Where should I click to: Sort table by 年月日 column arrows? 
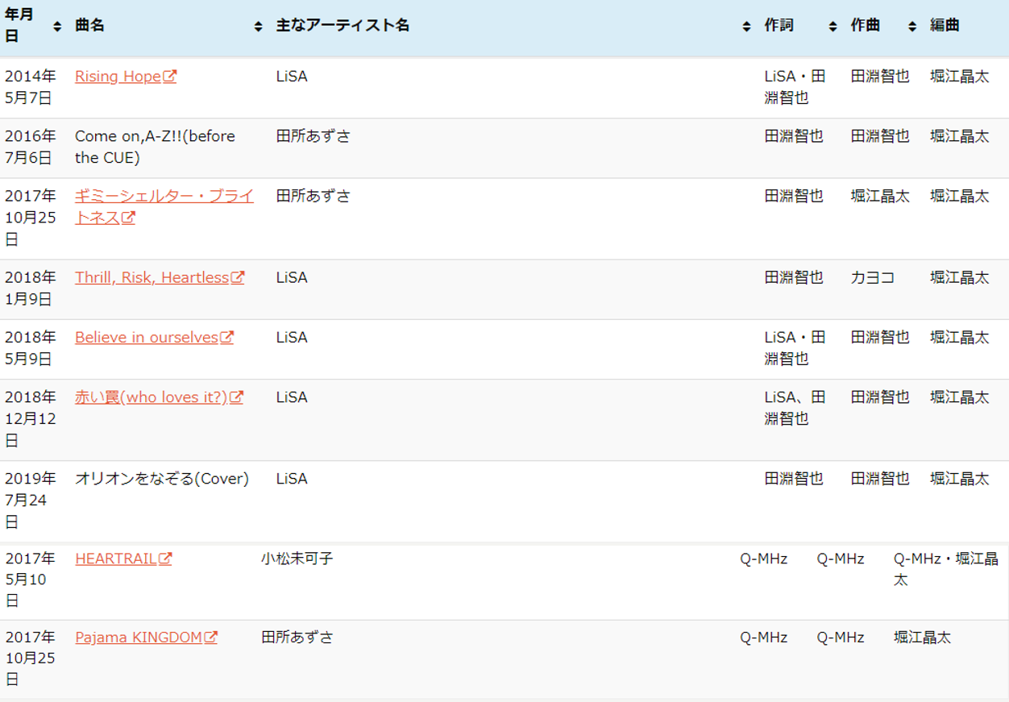point(57,27)
